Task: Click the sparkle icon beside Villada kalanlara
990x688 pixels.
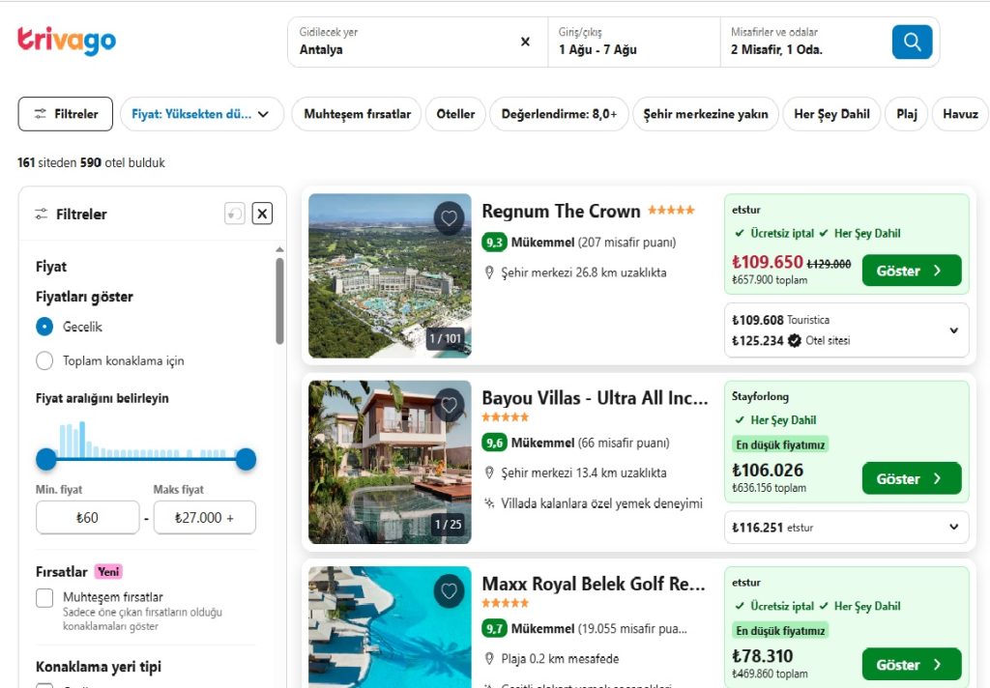Action: point(488,503)
